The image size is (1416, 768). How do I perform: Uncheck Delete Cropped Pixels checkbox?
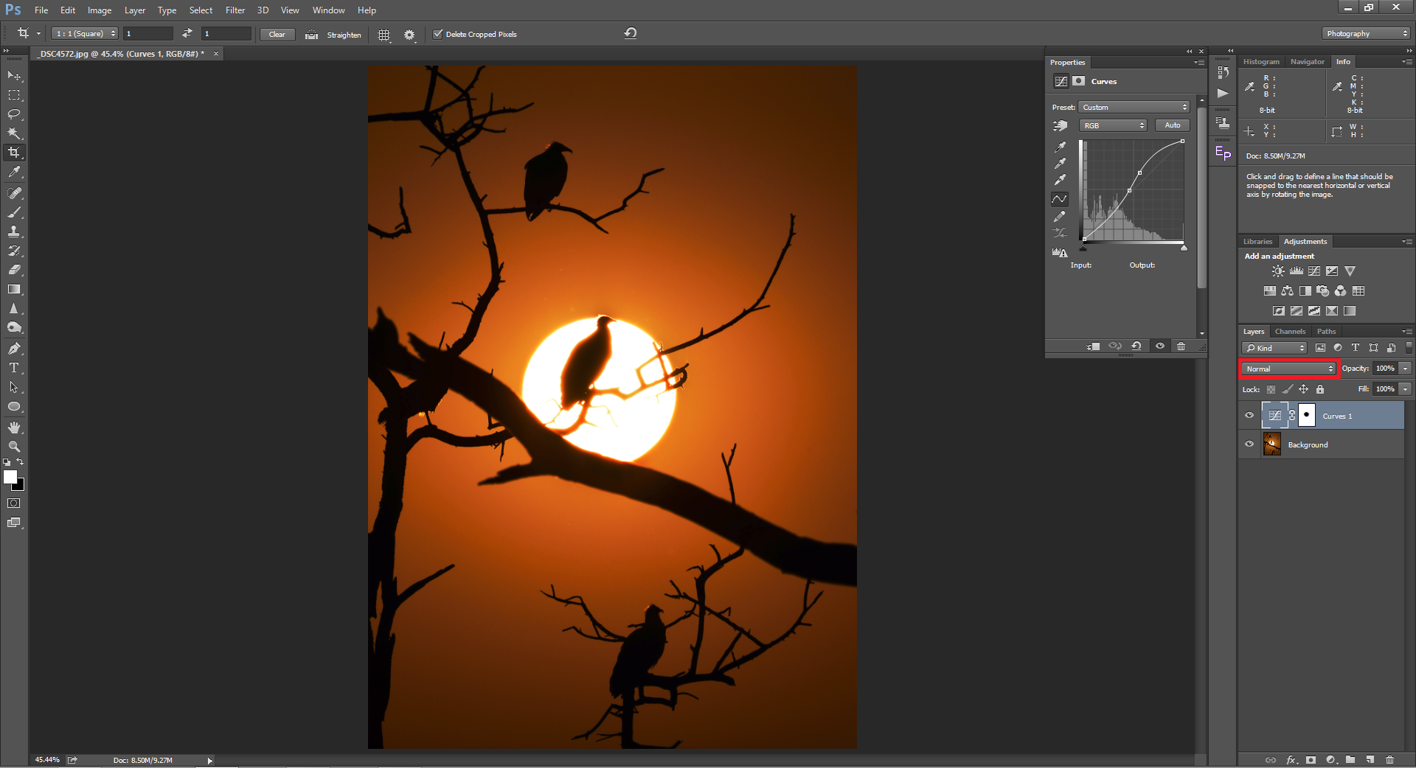click(438, 34)
